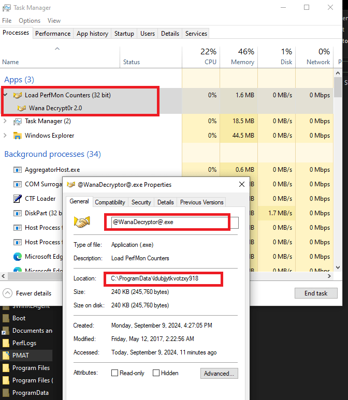Open Advanced attributes dialog

[219, 373]
